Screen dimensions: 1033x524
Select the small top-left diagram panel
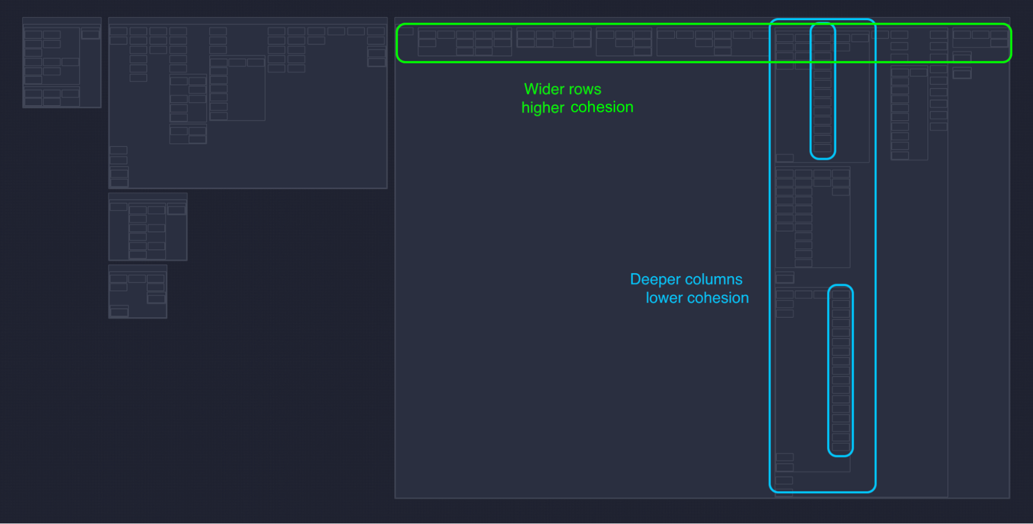coord(61,62)
